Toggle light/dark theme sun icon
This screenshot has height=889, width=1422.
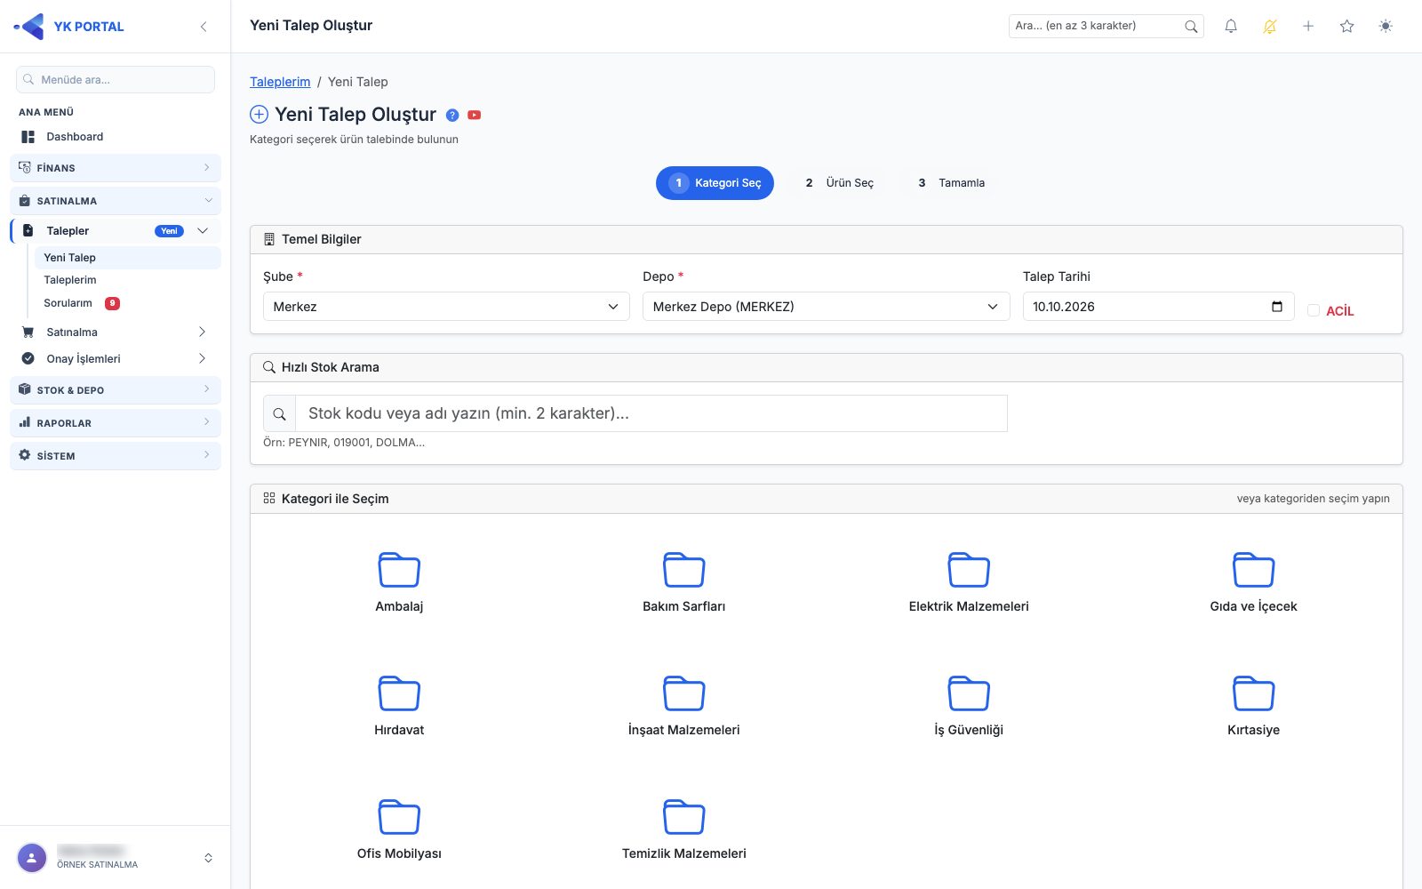pos(1386,27)
